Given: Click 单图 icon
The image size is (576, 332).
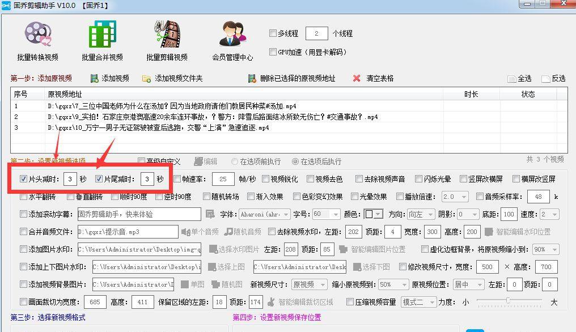Looking at the screenshot, I should tap(185, 284).
